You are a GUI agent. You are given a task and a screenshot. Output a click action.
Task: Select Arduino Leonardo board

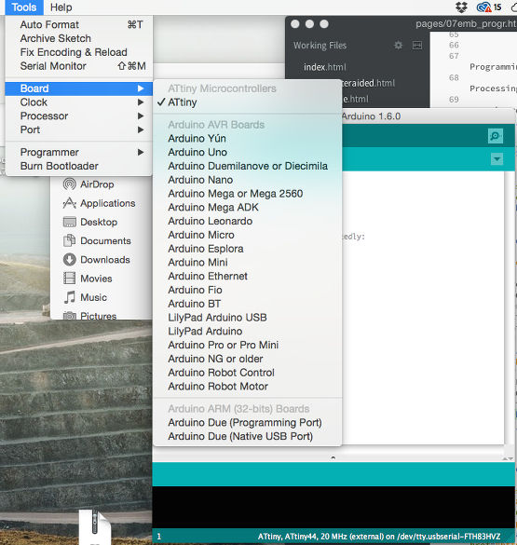tap(248, 221)
